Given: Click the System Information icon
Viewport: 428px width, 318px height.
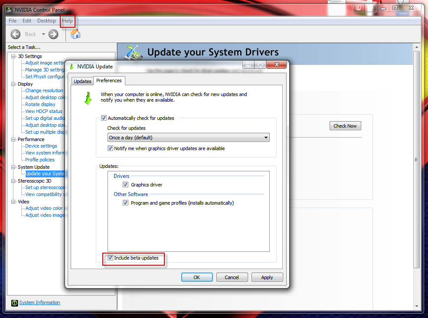Looking at the screenshot, I should [14, 303].
